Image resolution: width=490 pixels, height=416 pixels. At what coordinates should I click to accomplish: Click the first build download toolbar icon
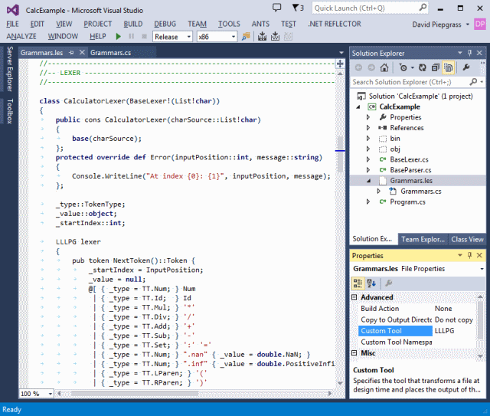click(x=262, y=37)
